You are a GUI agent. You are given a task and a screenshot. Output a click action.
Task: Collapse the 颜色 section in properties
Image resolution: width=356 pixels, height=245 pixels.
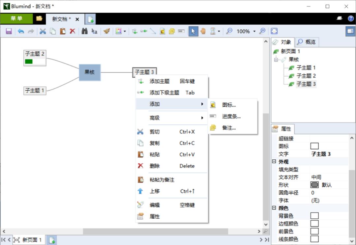pyautogui.click(x=274, y=208)
